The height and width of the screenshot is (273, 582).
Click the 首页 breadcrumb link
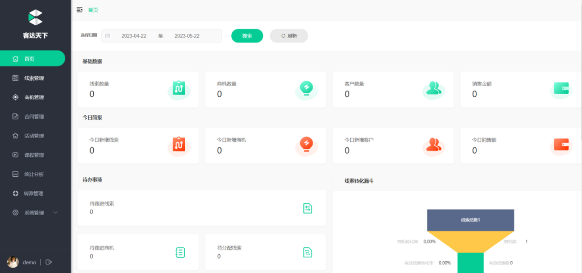coord(93,10)
